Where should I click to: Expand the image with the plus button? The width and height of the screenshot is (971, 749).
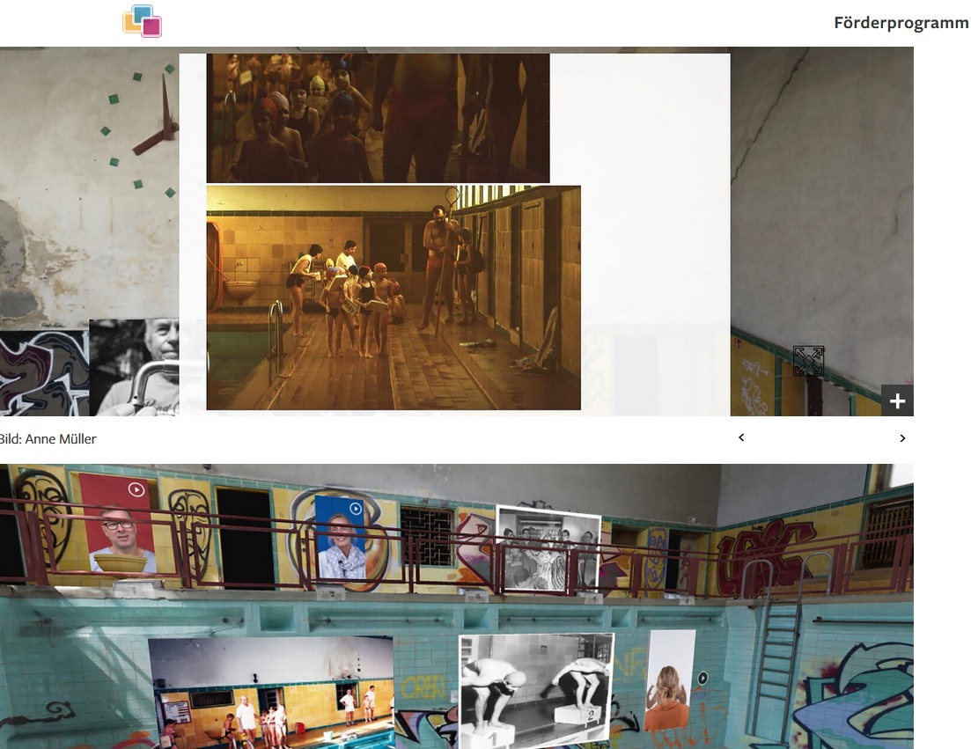(897, 400)
